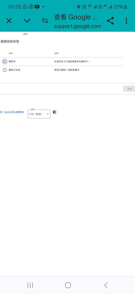Viewport: 135px width, 294px height.
Task: Open site settings tune icon
Action: point(45,21)
